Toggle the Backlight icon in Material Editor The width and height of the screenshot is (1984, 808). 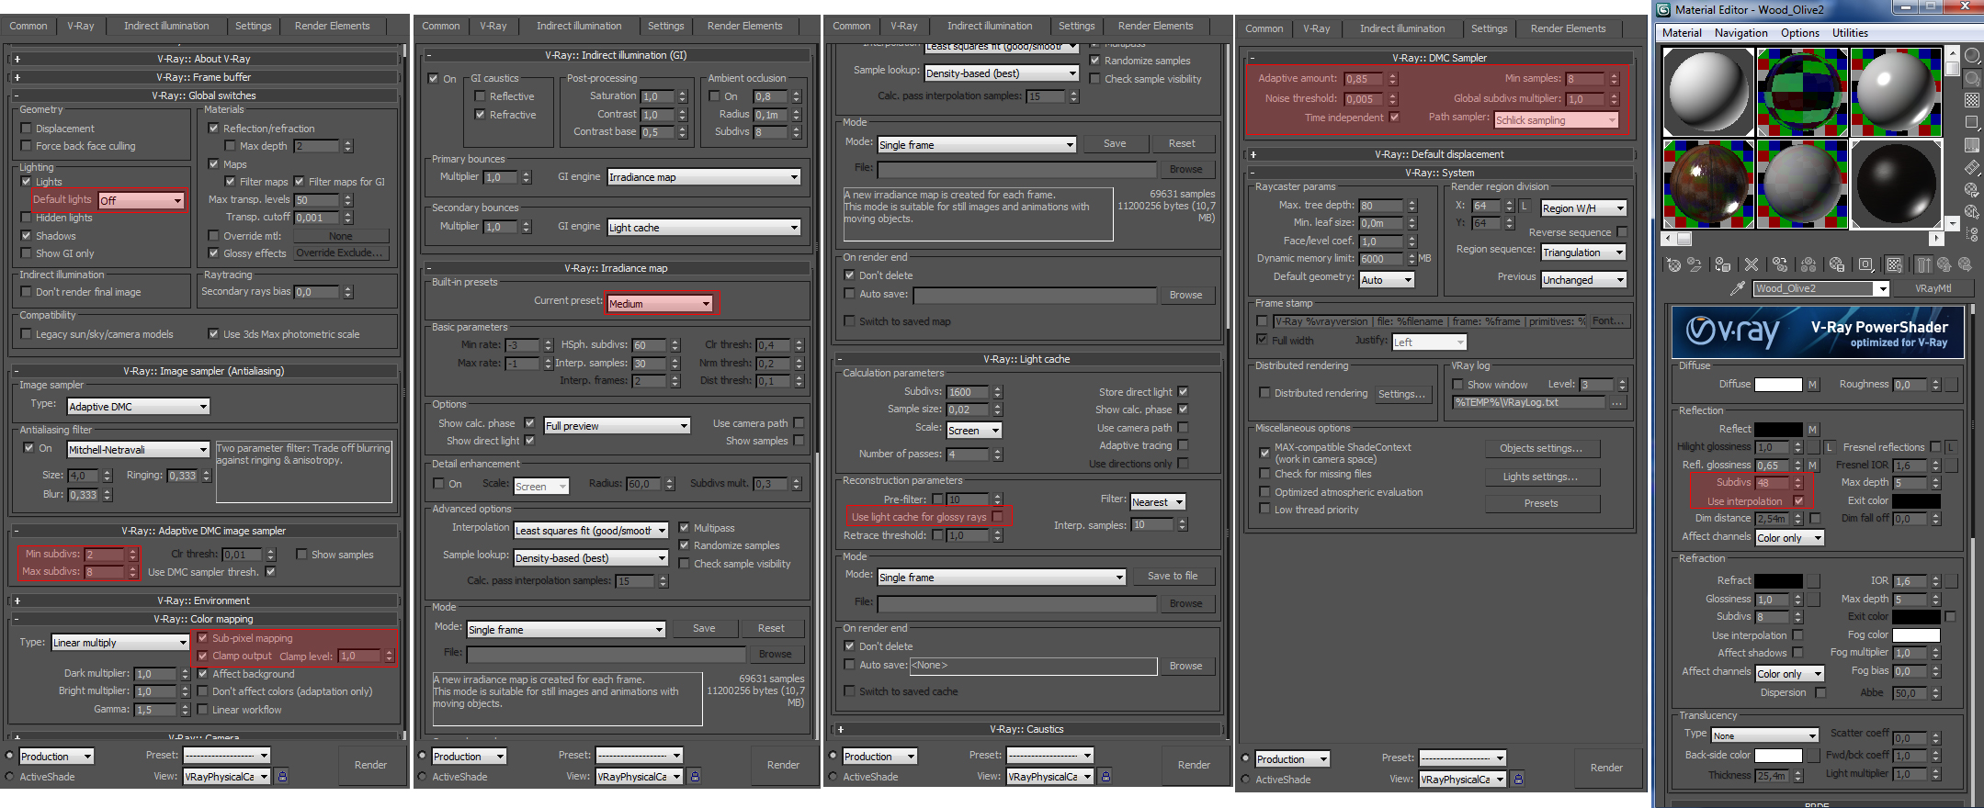tap(1971, 78)
